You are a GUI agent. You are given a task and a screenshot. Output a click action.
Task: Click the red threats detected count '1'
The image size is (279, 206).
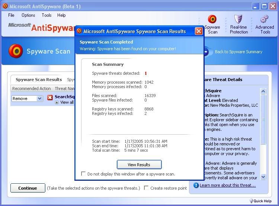pyautogui.click(x=146, y=73)
